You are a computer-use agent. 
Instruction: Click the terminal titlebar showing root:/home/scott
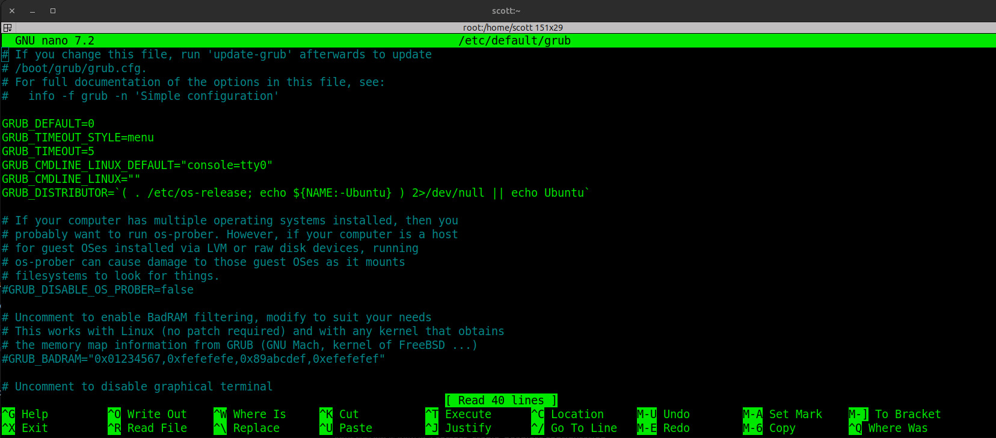[x=512, y=28]
